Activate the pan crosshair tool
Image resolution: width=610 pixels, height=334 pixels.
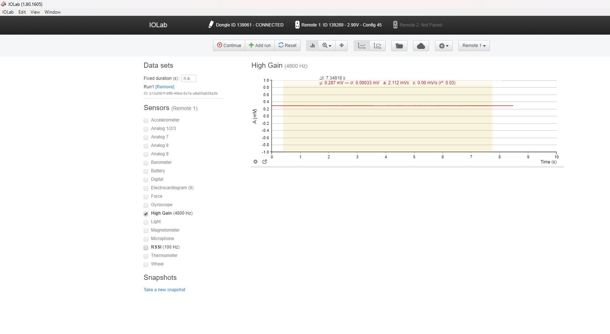(341, 45)
